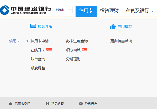Select 额度调整 link
Screen dimensions: 157x109
click(x=38, y=68)
